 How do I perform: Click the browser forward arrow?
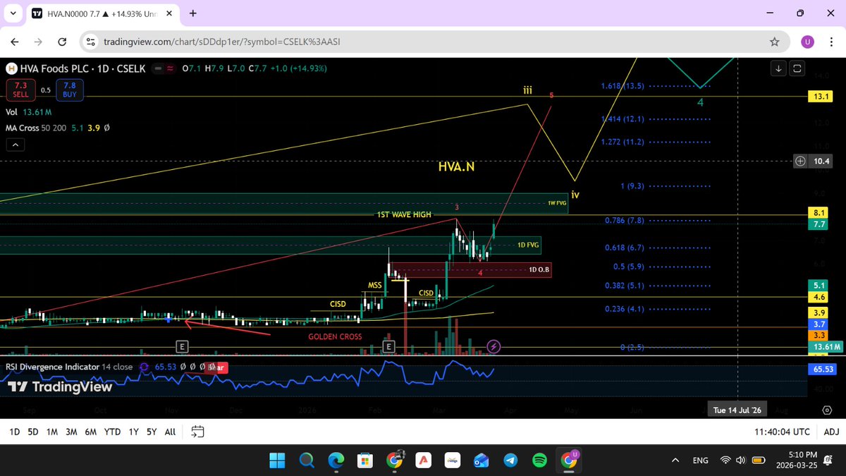38,42
